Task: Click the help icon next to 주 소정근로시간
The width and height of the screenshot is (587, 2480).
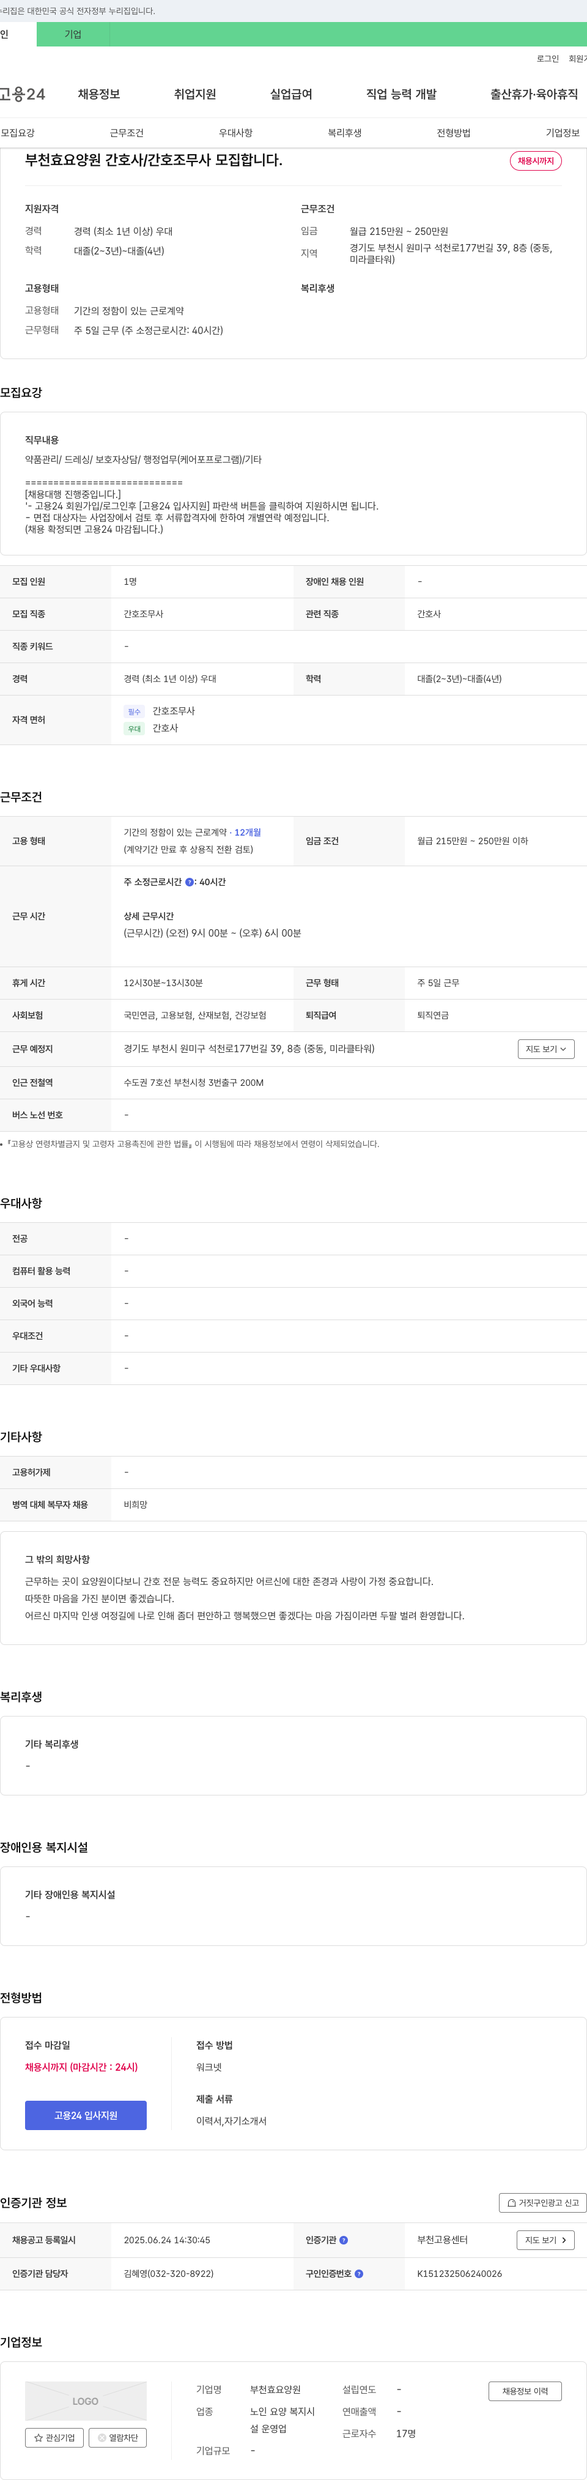Action: (x=190, y=882)
